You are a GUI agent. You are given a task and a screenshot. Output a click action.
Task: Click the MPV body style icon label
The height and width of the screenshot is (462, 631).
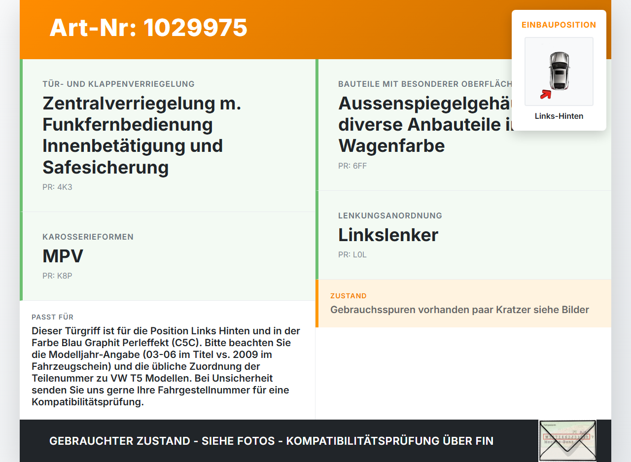point(62,256)
